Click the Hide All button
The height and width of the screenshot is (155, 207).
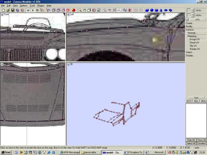click(x=191, y=140)
